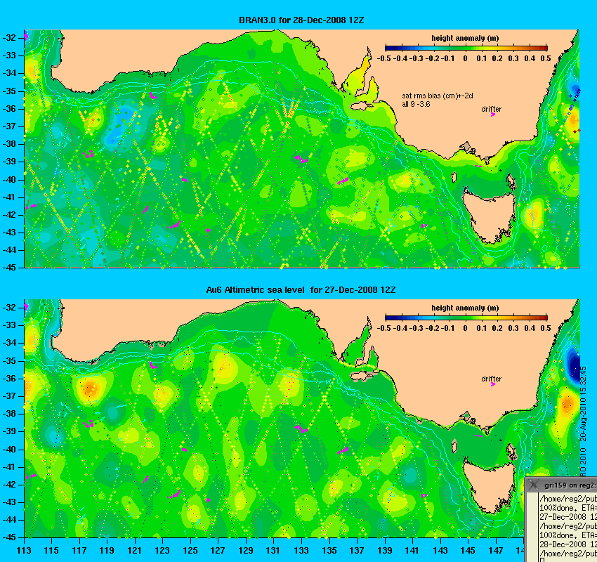Click the 'all 9 -3.6' statistic text
The image size is (597, 562).
click(x=416, y=104)
